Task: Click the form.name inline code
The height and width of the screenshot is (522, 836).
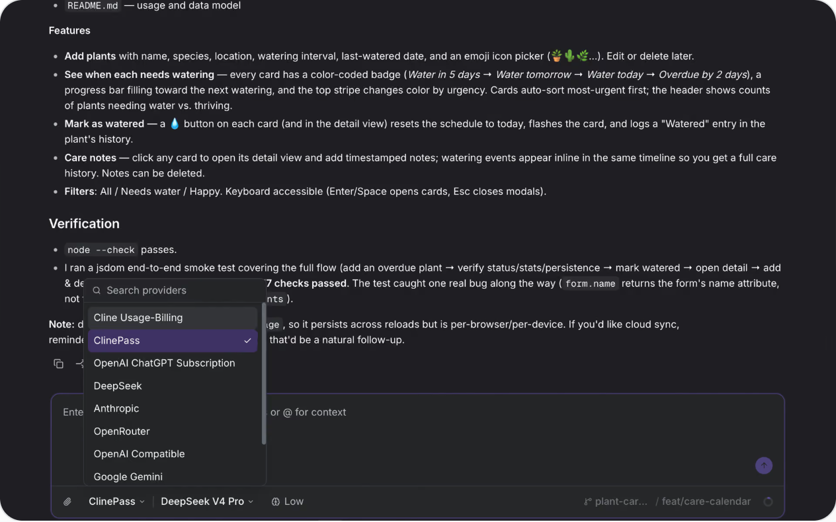Action: pyautogui.click(x=591, y=283)
